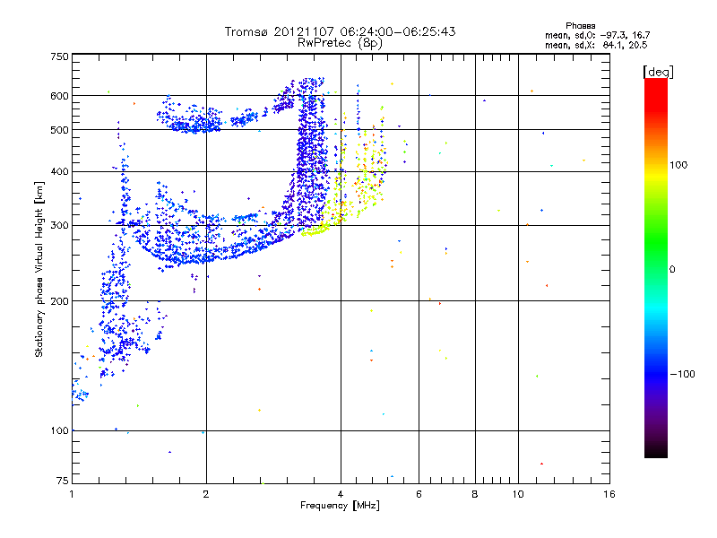
Task: Click the '[deg]' colorbar unit label
Action: click(658, 72)
